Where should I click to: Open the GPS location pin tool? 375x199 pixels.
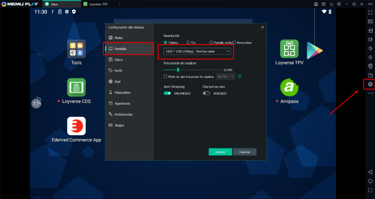(370, 66)
